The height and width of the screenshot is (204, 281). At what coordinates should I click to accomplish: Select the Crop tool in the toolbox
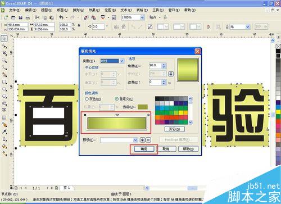[4, 53]
